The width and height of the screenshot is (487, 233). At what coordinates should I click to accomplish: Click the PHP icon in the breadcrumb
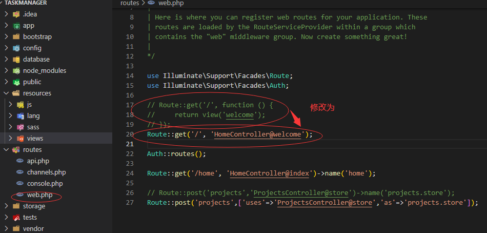coord(152,3)
